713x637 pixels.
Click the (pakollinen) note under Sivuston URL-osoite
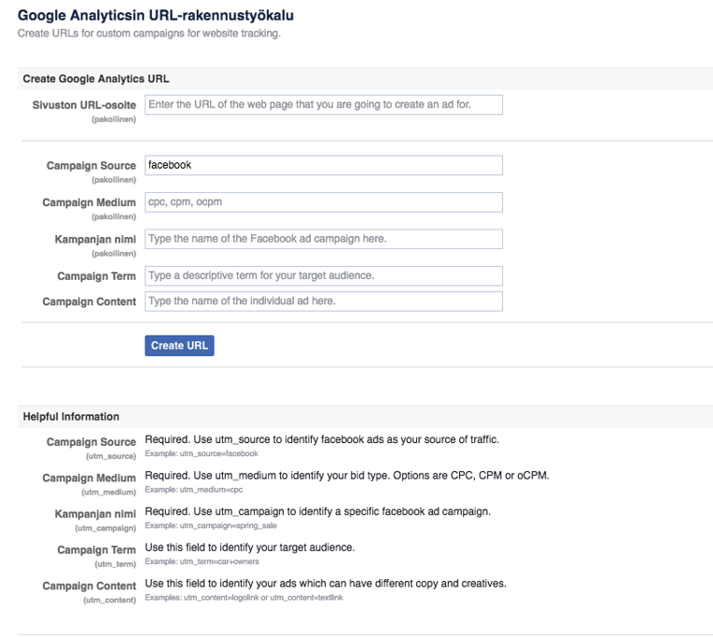point(114,119)
